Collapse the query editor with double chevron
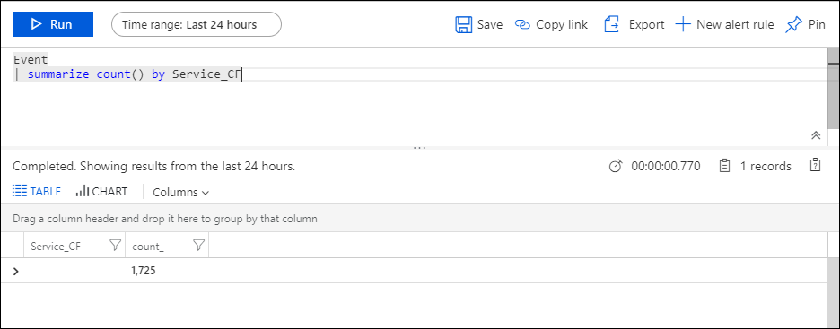 [816, 135]
